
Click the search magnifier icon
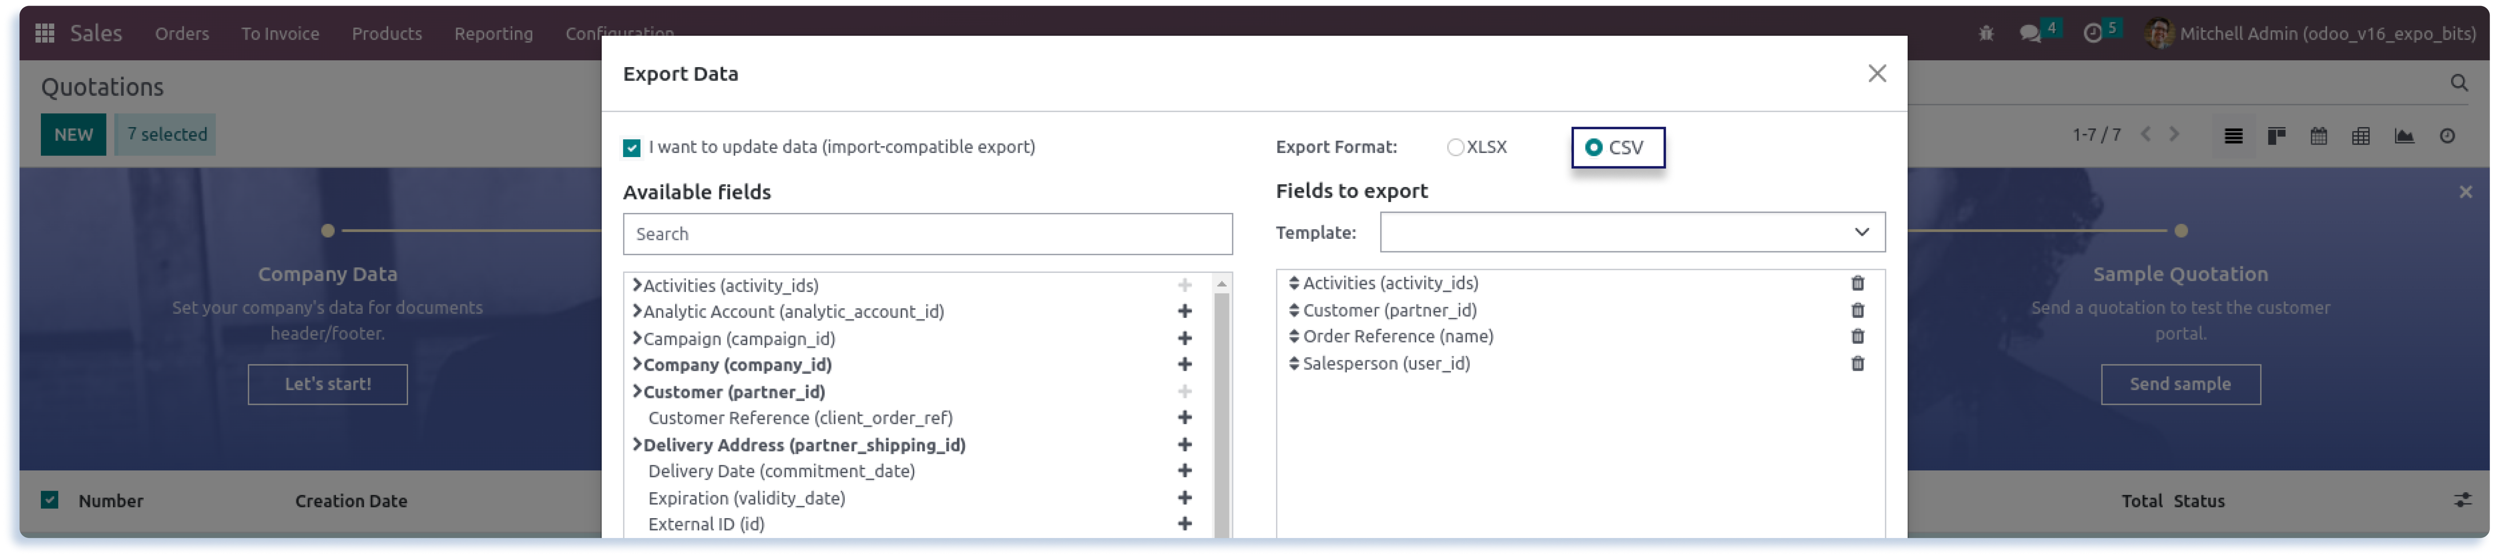(x=2458, y=83)
